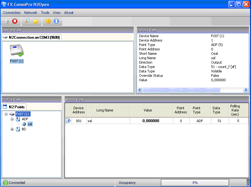Image resolution: width=251 pixels, height=187 pixels.
Task: Open the View menu
Action: [x=57, y=13]
